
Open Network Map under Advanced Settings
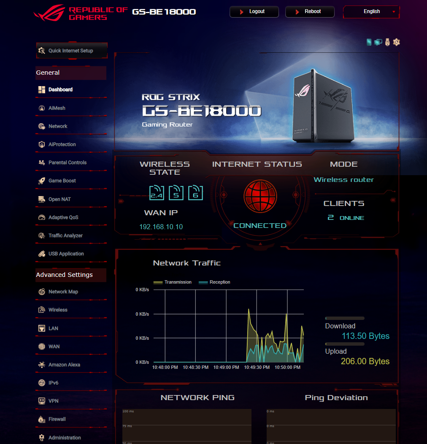tap(63, 292)
